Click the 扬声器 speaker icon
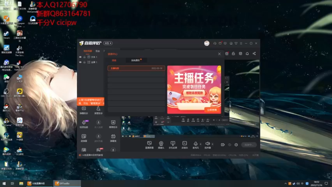 pos(207,144)
